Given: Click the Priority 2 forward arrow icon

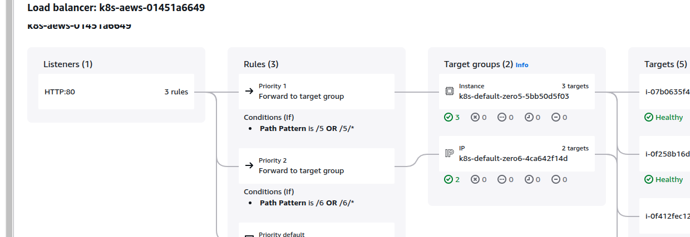Looking at the screenshot, I should tap(249, 165).
